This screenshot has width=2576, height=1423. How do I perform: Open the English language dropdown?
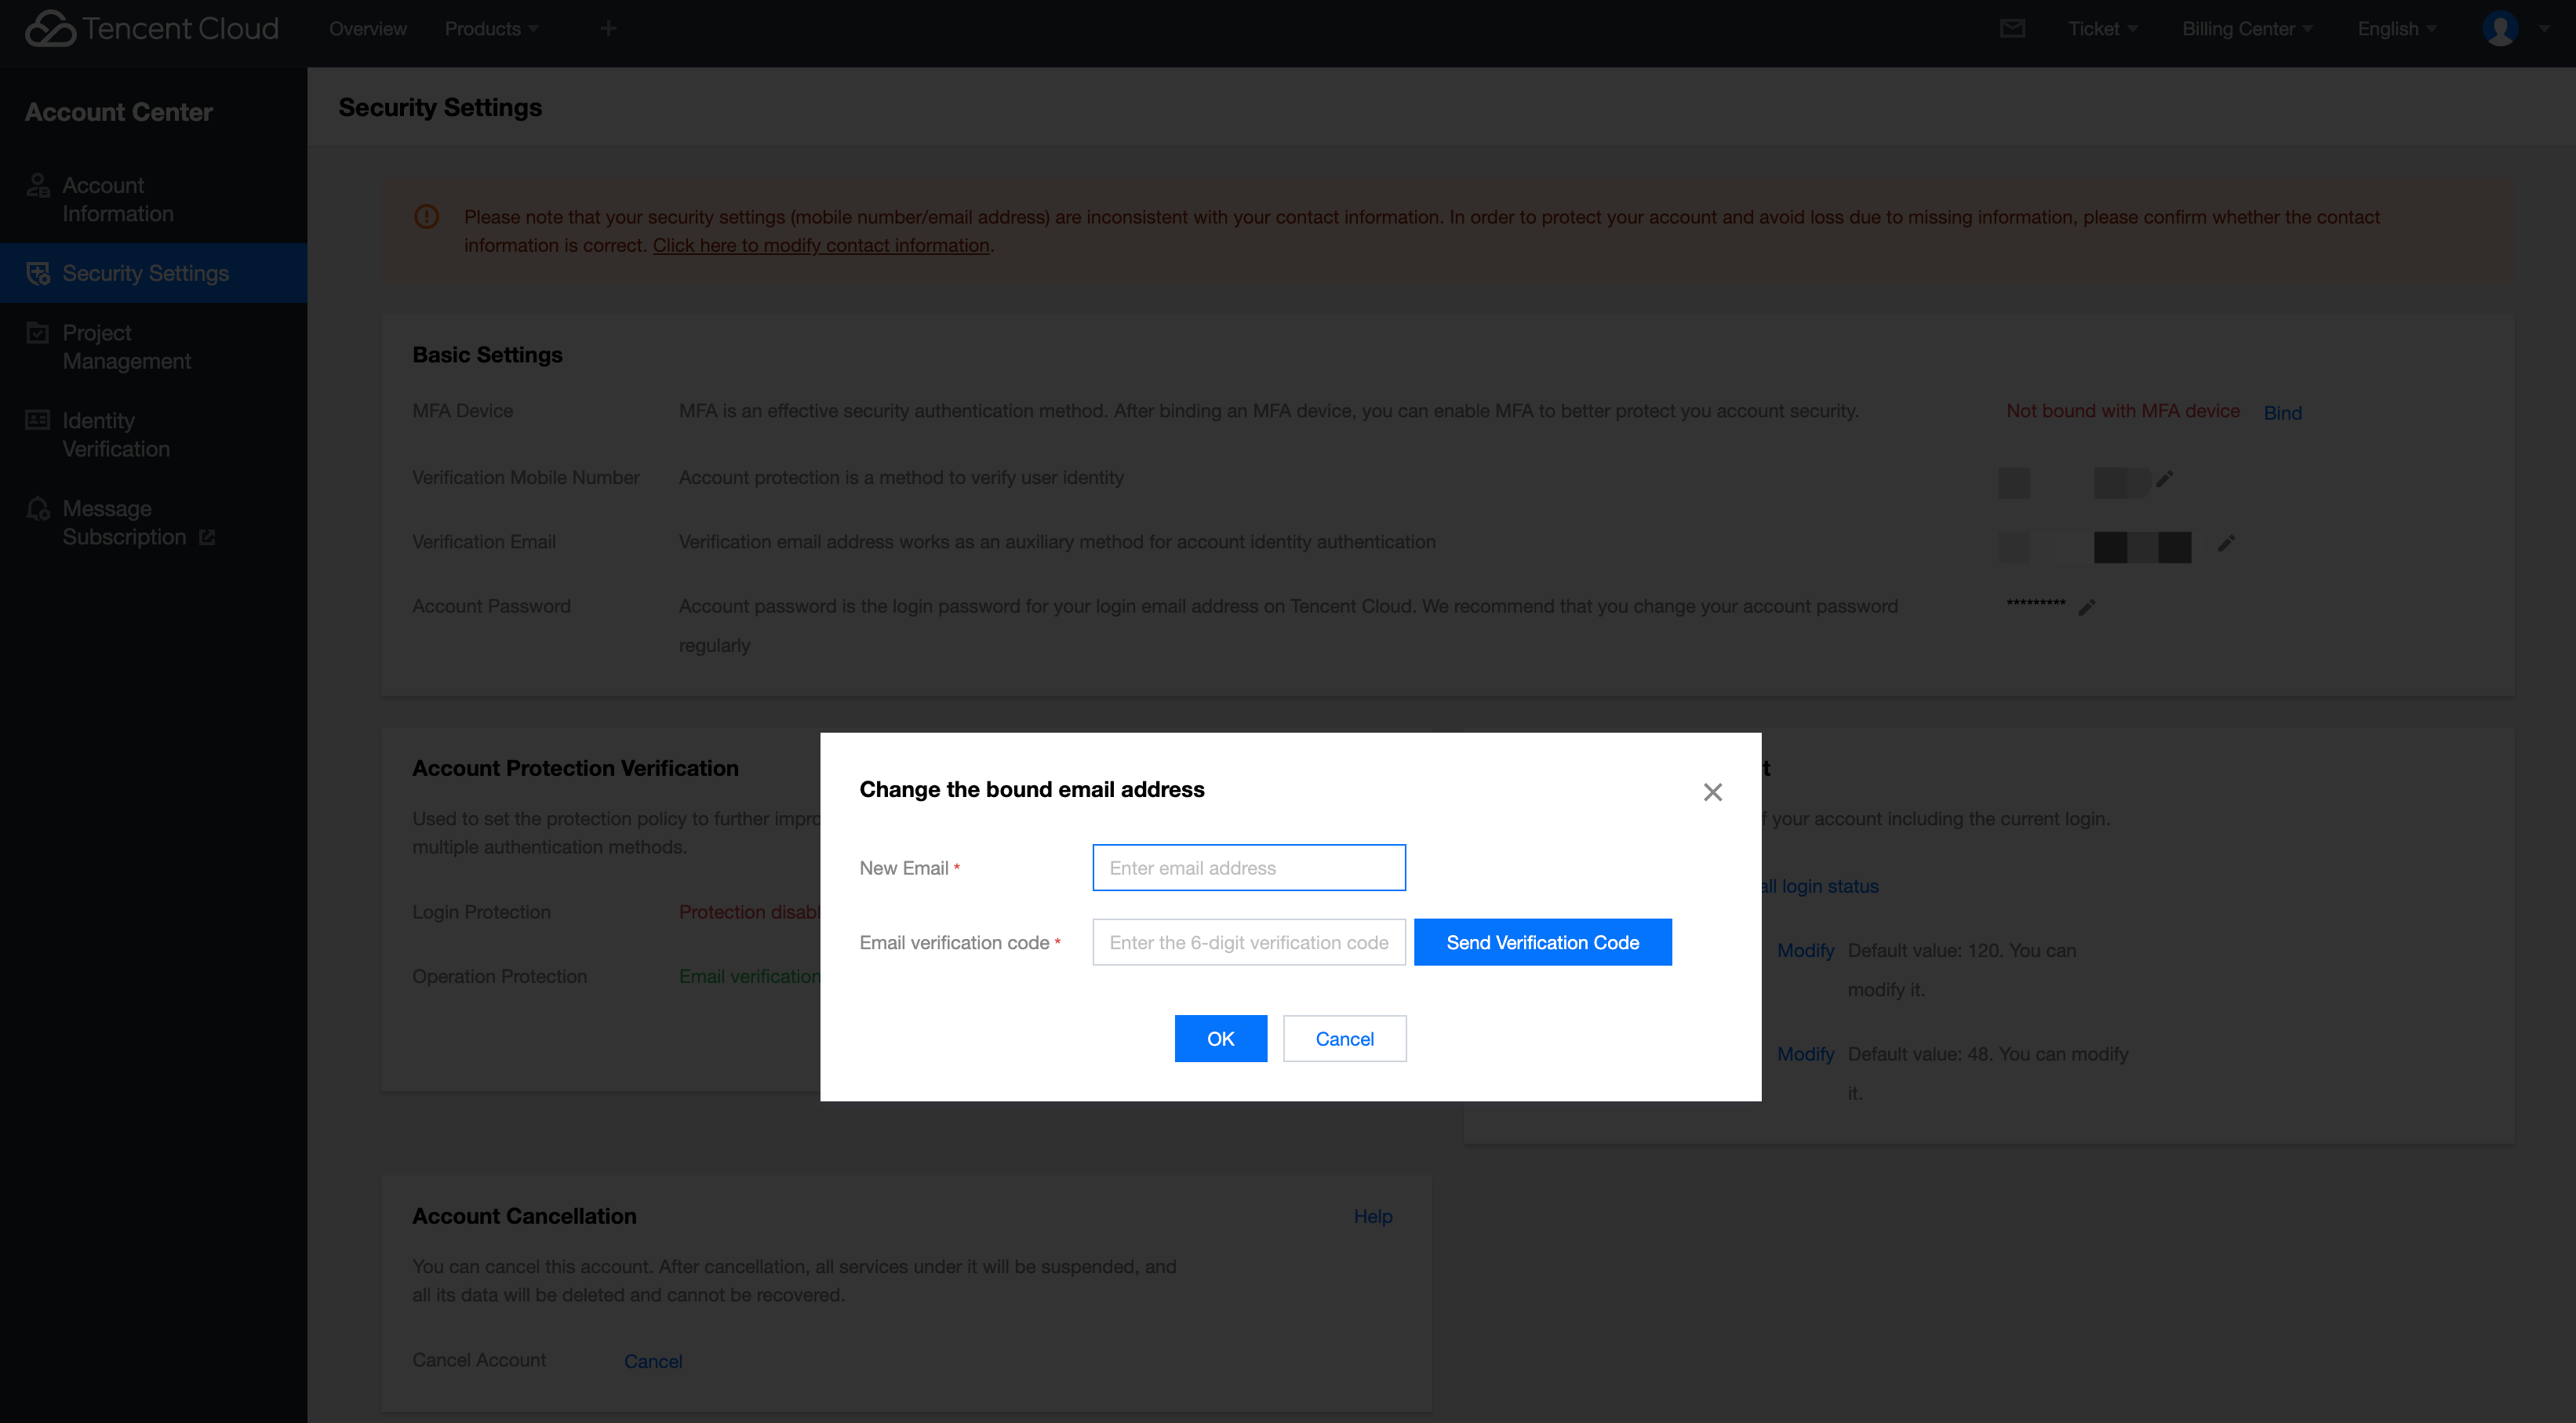click(x=2397, y=29)
